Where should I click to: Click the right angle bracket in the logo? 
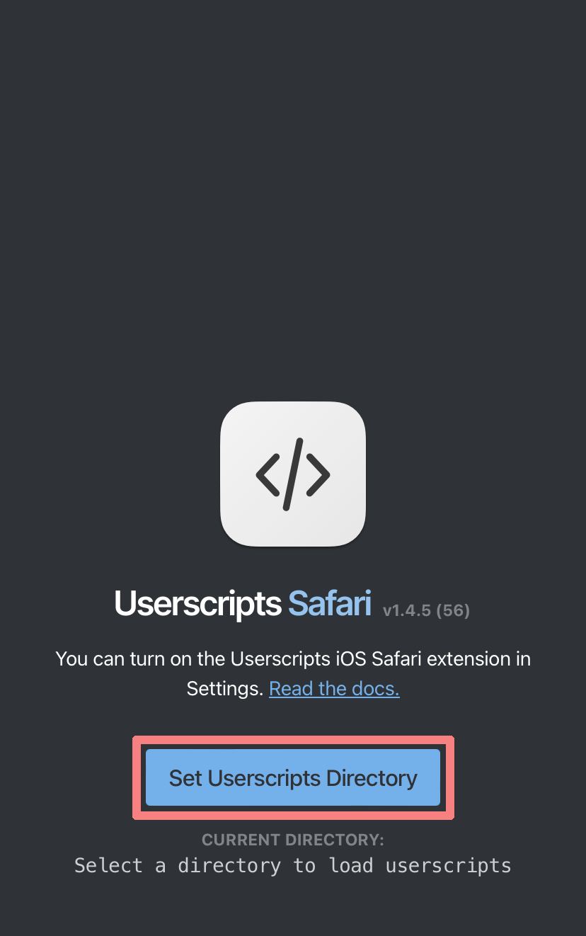(x=318, y=474)
